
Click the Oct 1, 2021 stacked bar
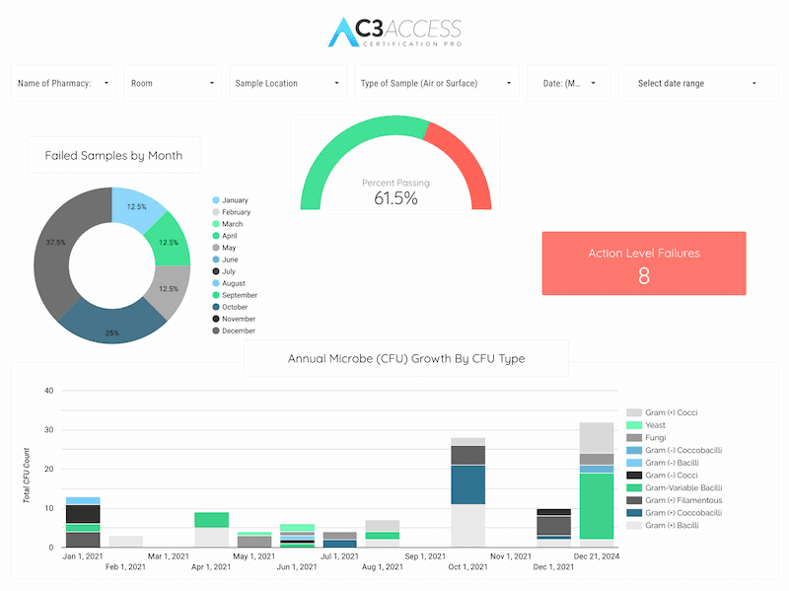coord(467,493)
